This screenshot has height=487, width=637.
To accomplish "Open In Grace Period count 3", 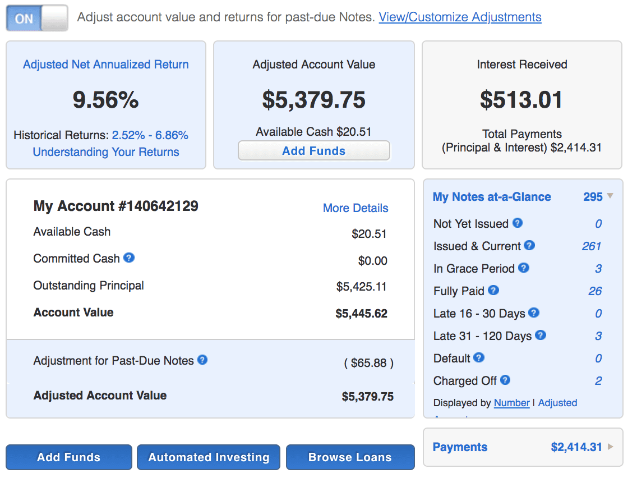I will click(598, 268).
